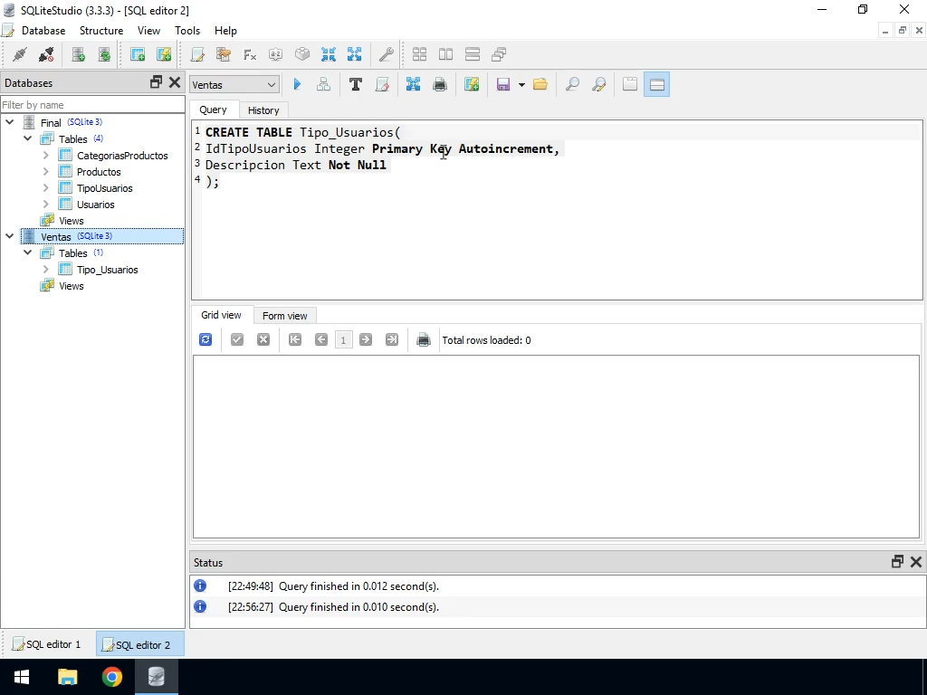Open the Structure menu

(x=101, y=30)
